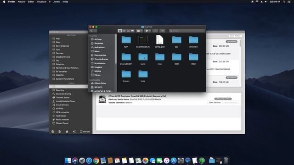Open the Boot Graphics section
294x165 pixels.
[62, 46]
